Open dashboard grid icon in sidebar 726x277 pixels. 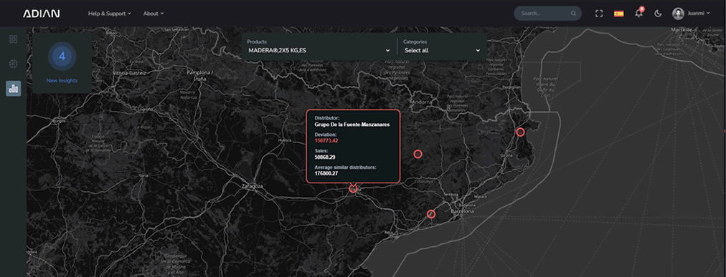(x=14, y=39)
